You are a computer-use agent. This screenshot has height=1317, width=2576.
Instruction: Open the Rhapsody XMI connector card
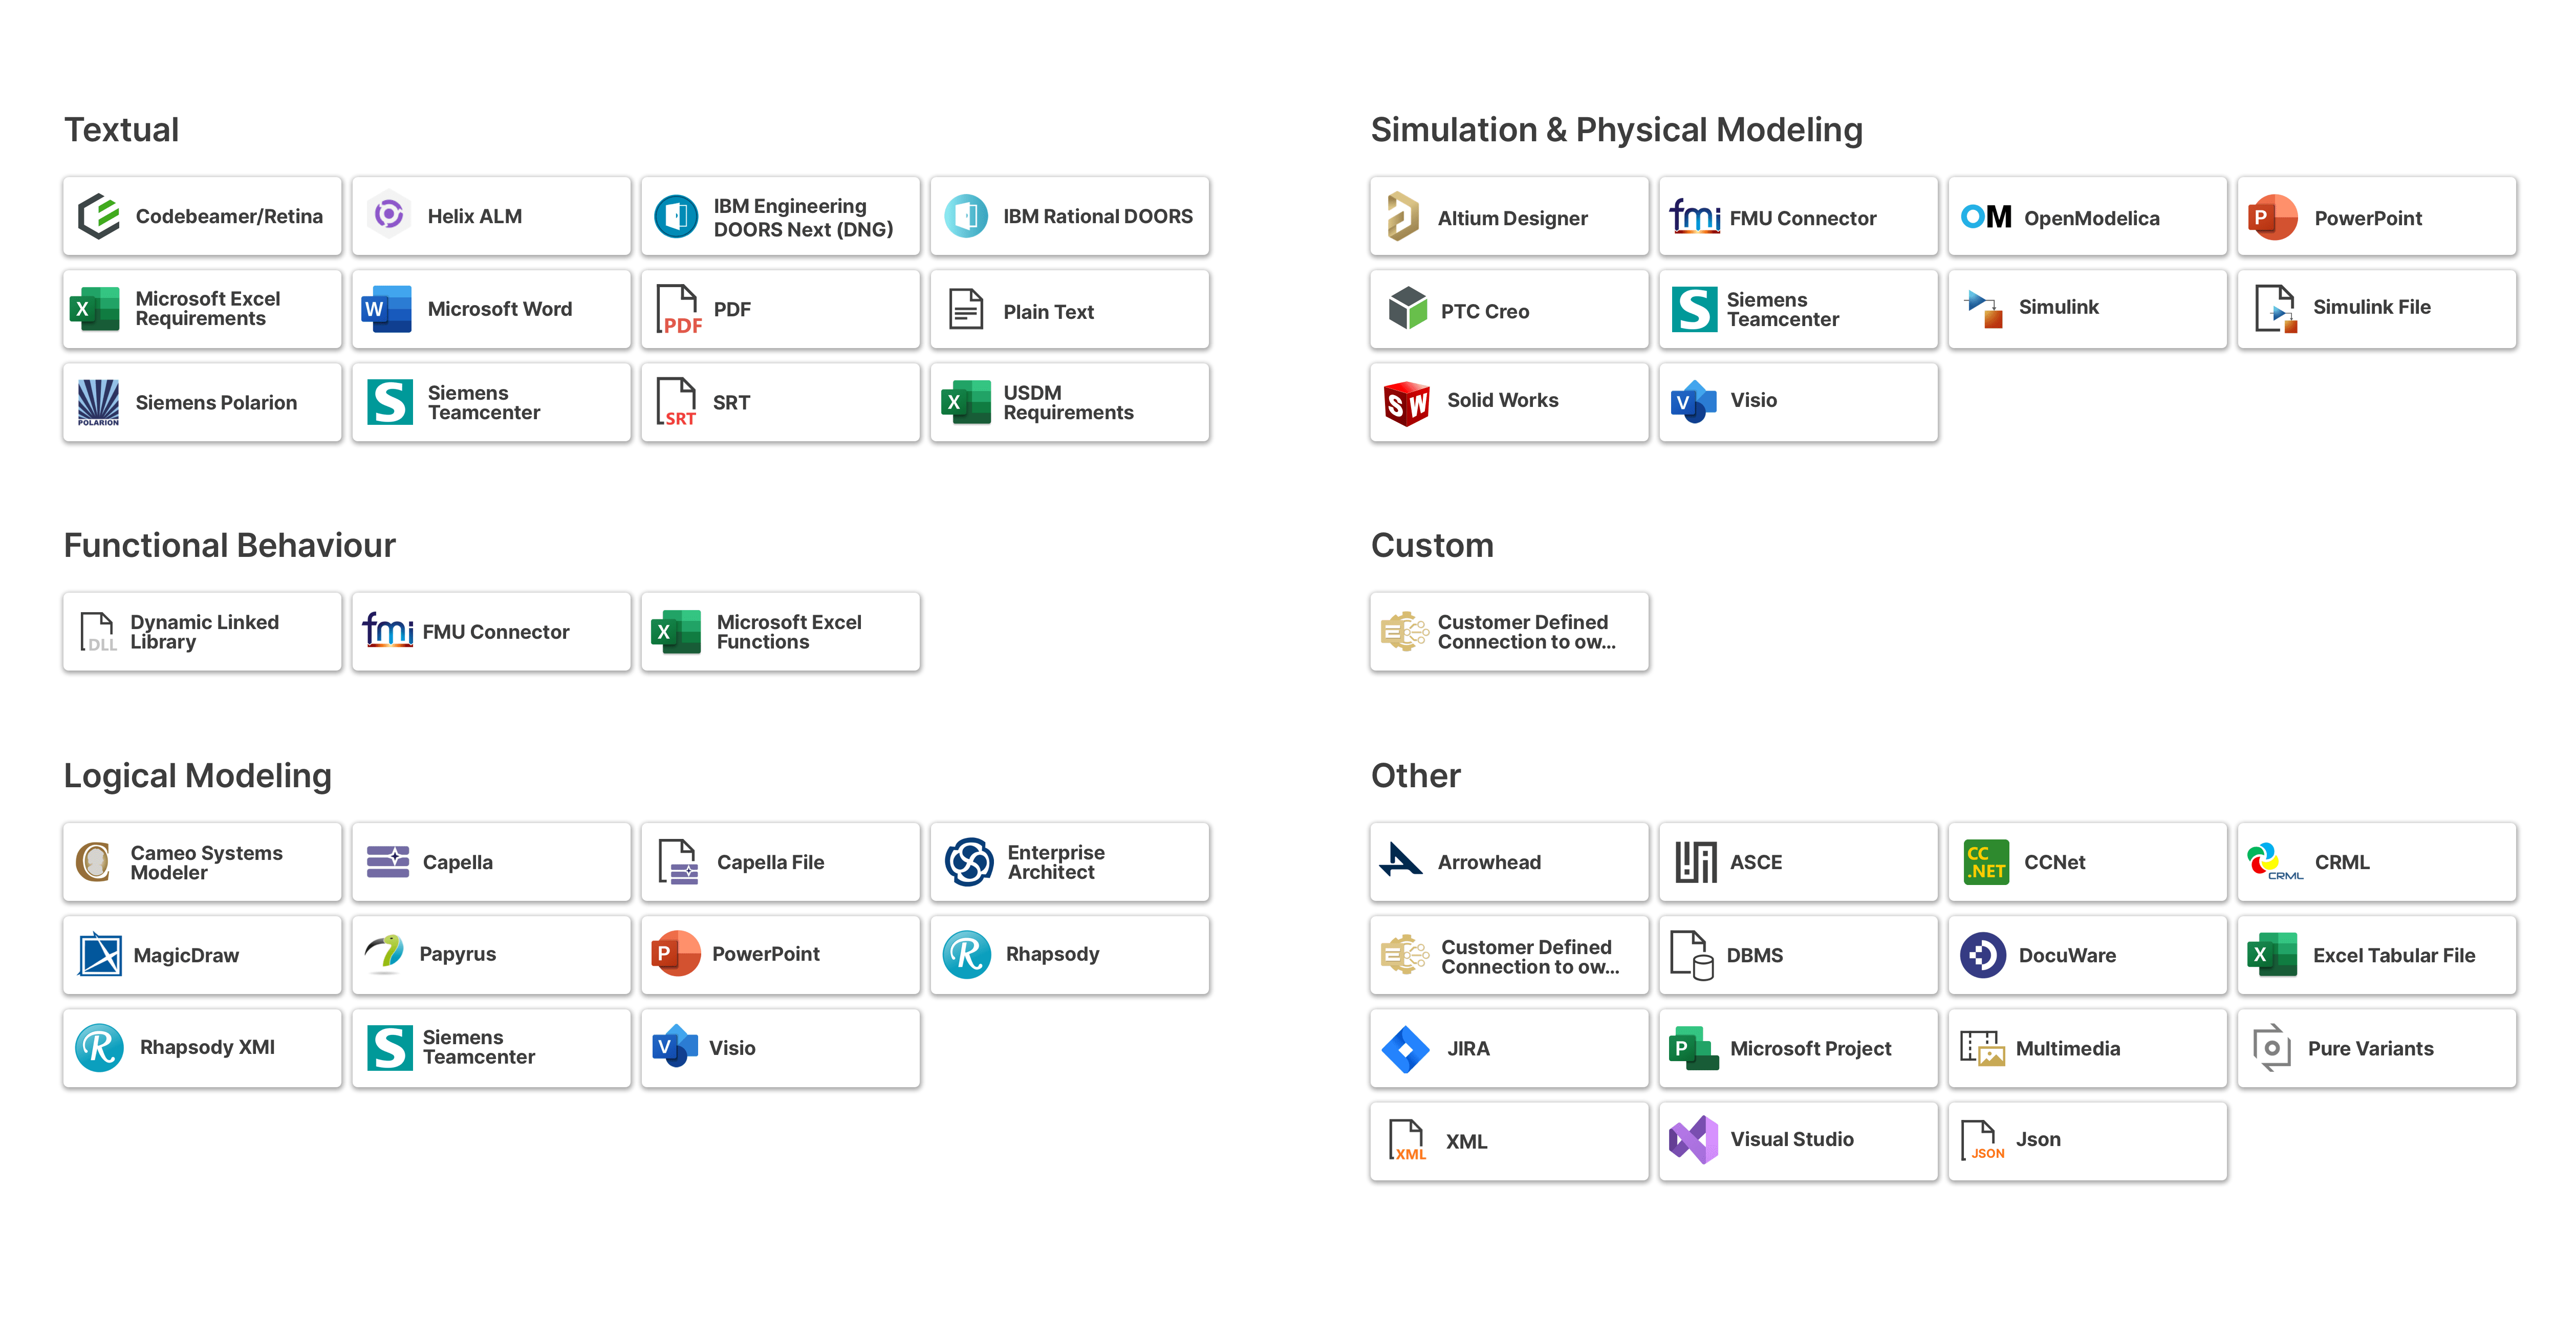point(202,1048)
